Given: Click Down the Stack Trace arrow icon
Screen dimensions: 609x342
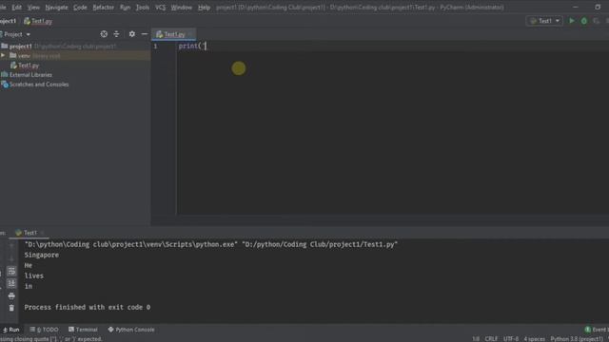Looking at the screenshot, I should (11, 258).
